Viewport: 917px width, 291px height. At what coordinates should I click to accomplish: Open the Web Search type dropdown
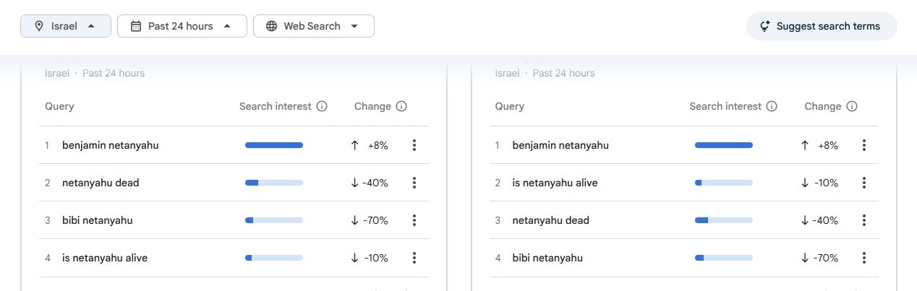pos(313,26)
